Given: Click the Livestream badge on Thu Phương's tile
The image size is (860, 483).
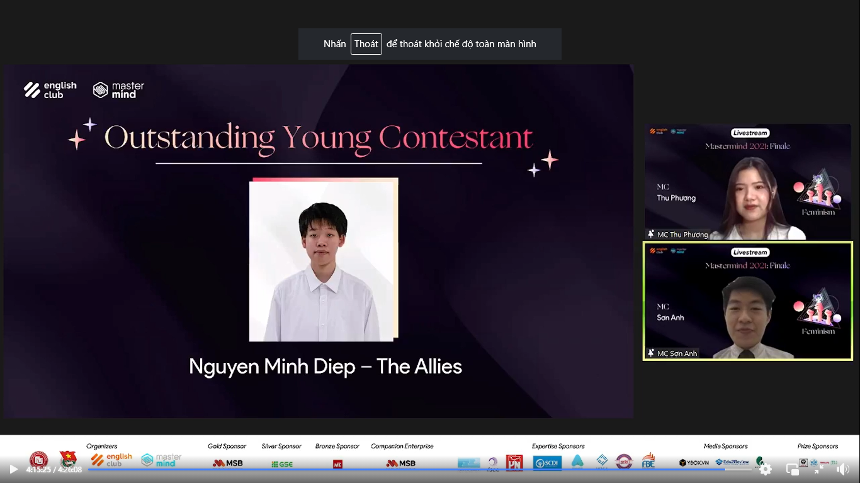Looking at the screenshot, I should 750,133.
